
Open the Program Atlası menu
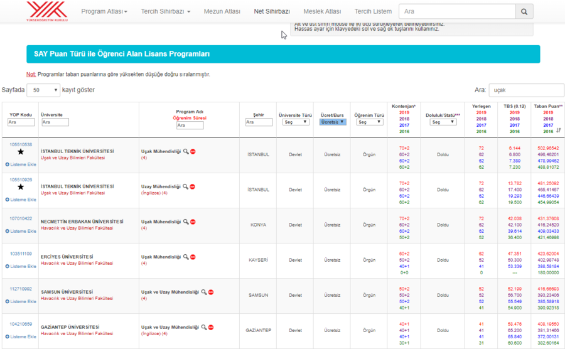[104, 11]
